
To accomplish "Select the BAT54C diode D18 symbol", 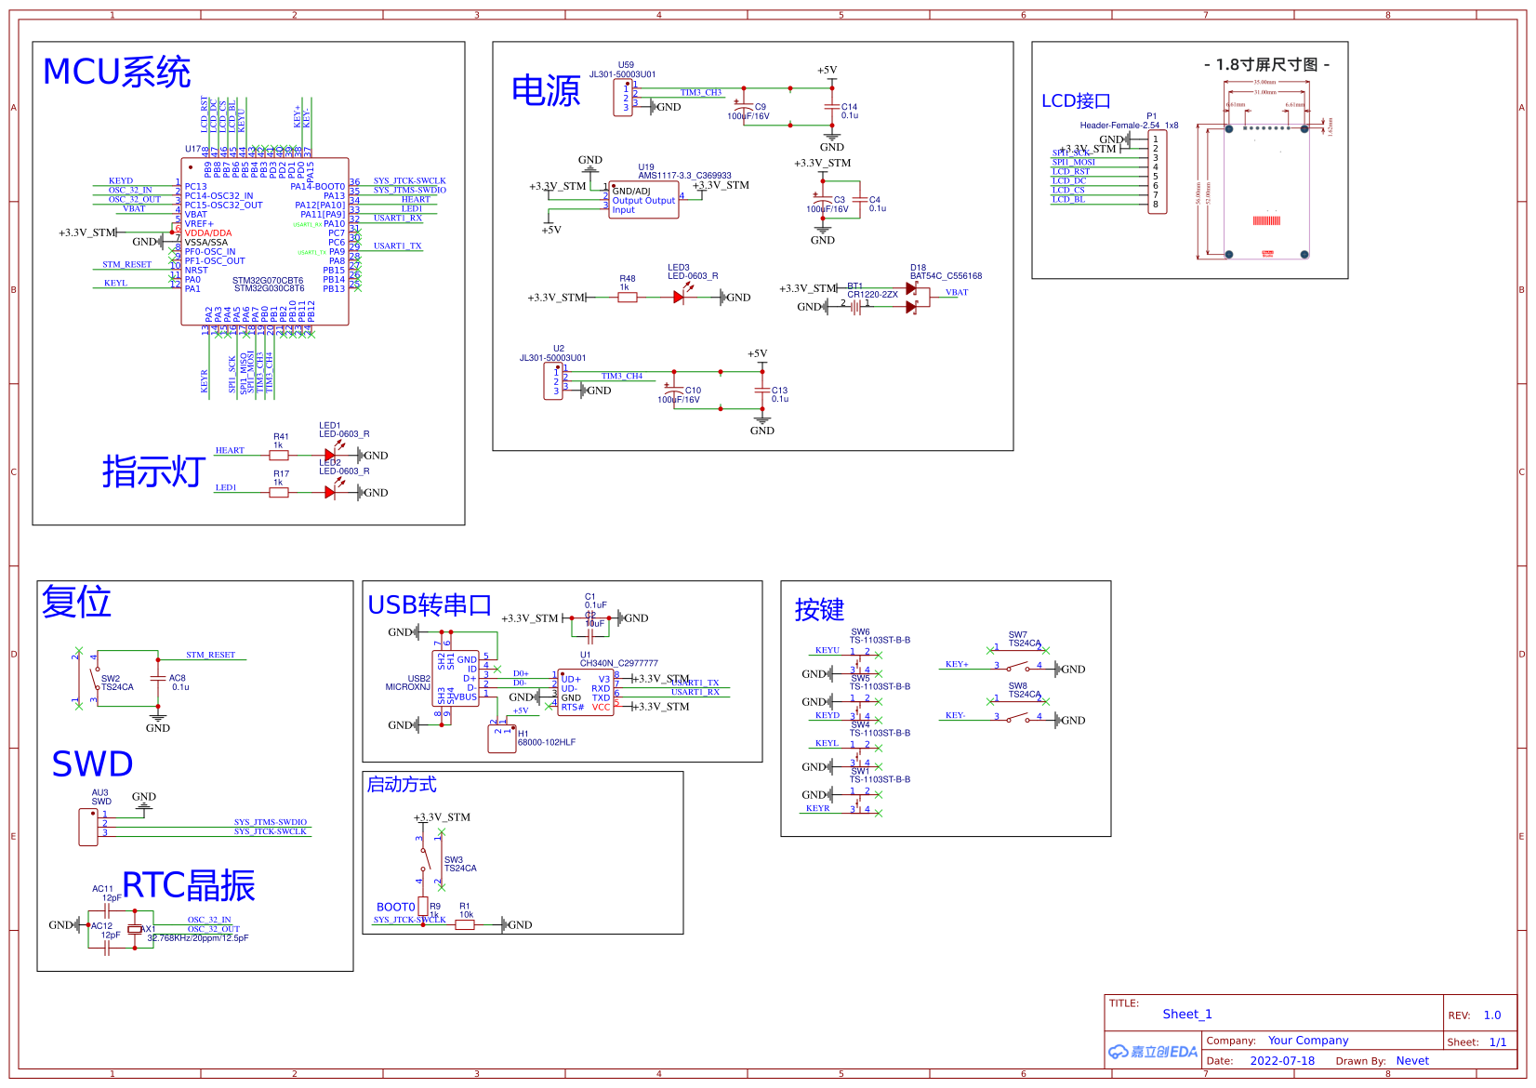I will (915, 298).
